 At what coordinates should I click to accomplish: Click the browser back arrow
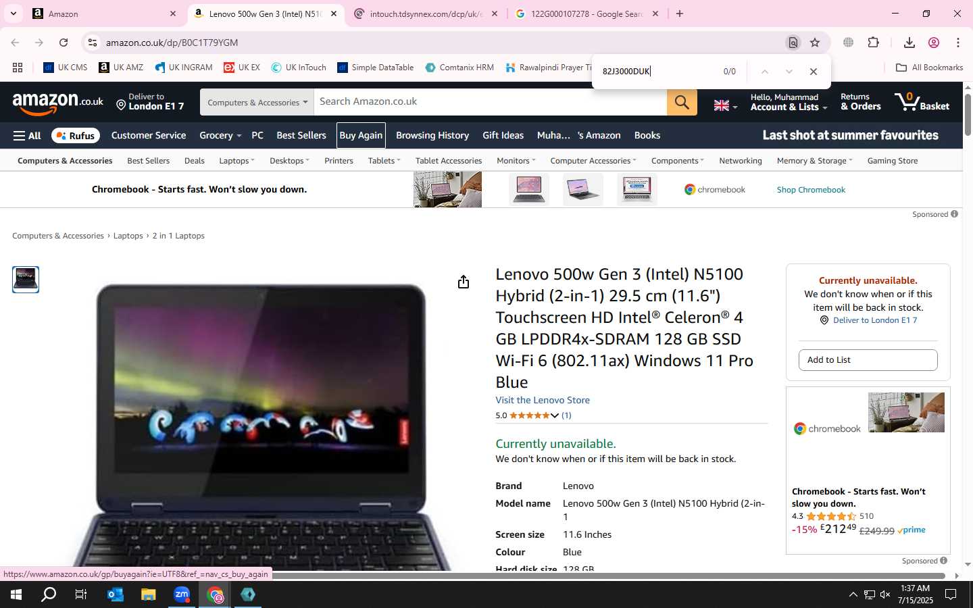point(15,43)
